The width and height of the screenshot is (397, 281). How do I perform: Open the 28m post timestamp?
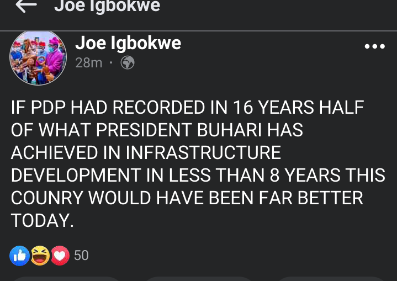coord(88,63)
